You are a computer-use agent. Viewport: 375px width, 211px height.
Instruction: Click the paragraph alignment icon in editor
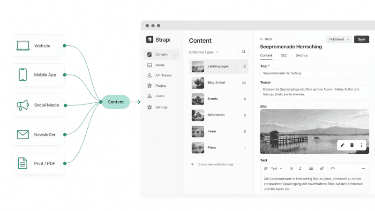pos(266,168)
